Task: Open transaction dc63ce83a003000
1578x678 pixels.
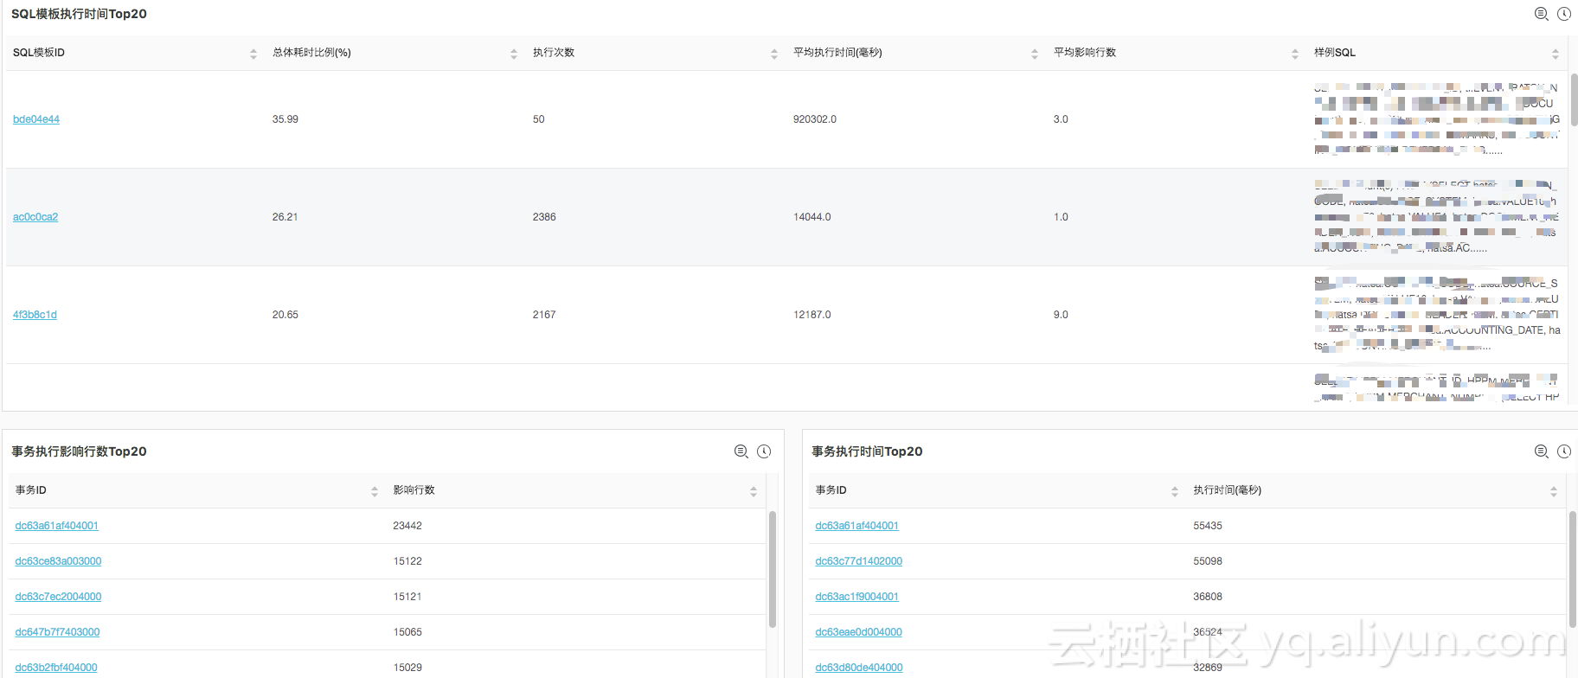Action: [x=58, y=561]
